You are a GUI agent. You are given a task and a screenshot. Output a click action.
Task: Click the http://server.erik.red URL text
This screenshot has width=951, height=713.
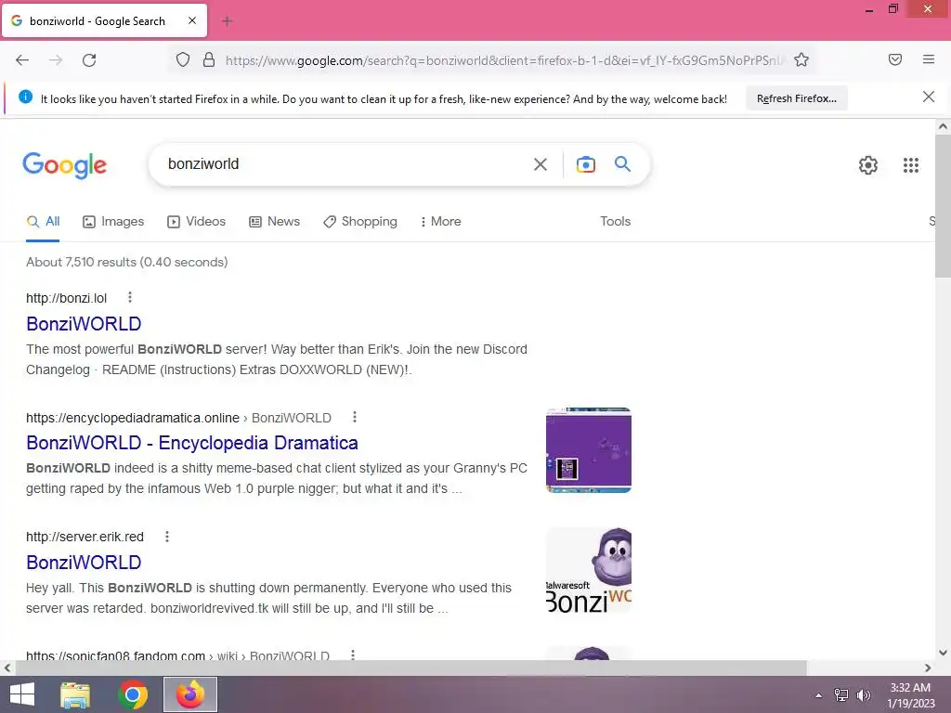point(85,538)
